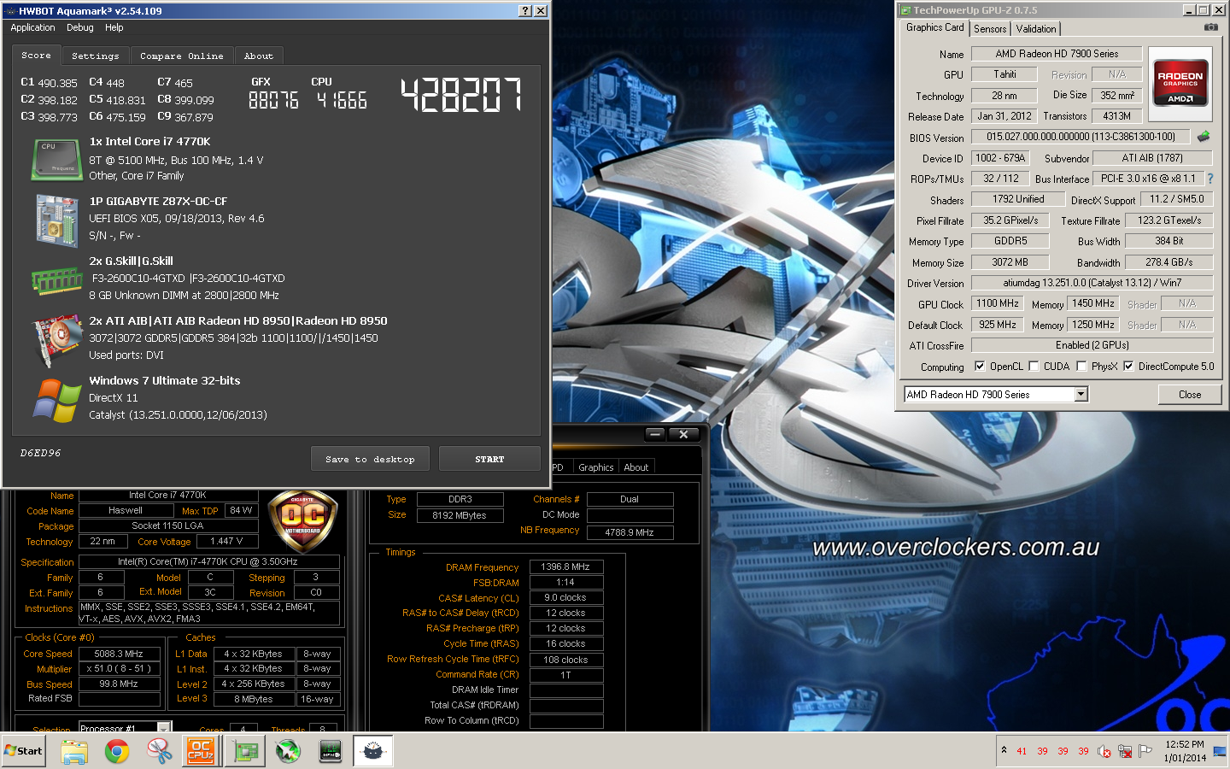Switch to the Settings tab
The width and height of the screenshot is (1230, 769).
pyautogui.click(x=96, y=56)
